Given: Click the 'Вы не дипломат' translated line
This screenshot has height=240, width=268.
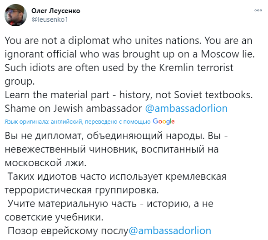Looking at the screenshot, I should pyautogui.click(x=116, y=136).
